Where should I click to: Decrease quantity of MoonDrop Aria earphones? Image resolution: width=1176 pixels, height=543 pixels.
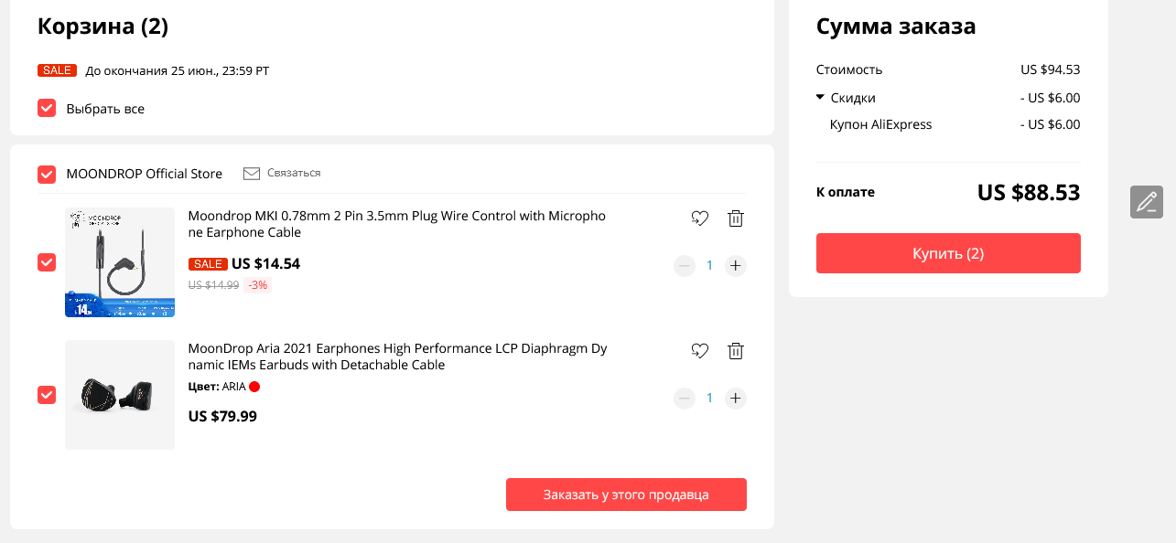pos(684,399)
